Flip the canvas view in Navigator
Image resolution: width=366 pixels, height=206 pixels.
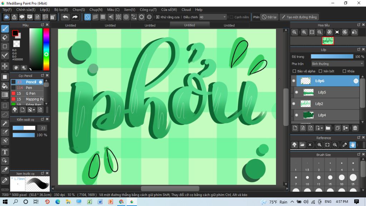tap(354, 32)
